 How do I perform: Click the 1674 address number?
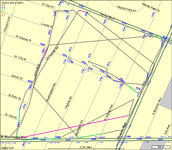tap(70, 50)
